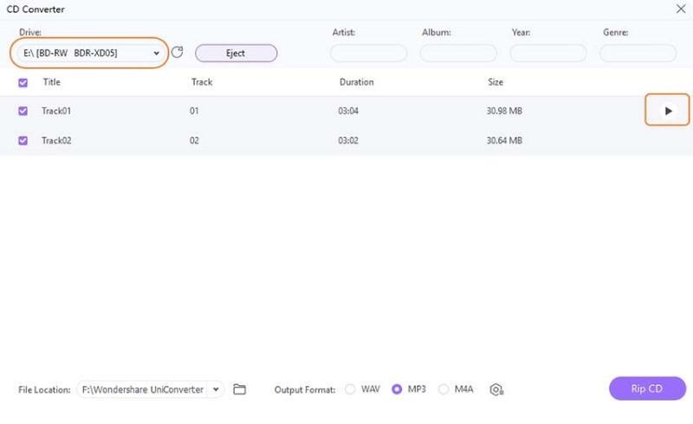Click the Artist input field
The image size is (693, 424).
click(368, 54)
